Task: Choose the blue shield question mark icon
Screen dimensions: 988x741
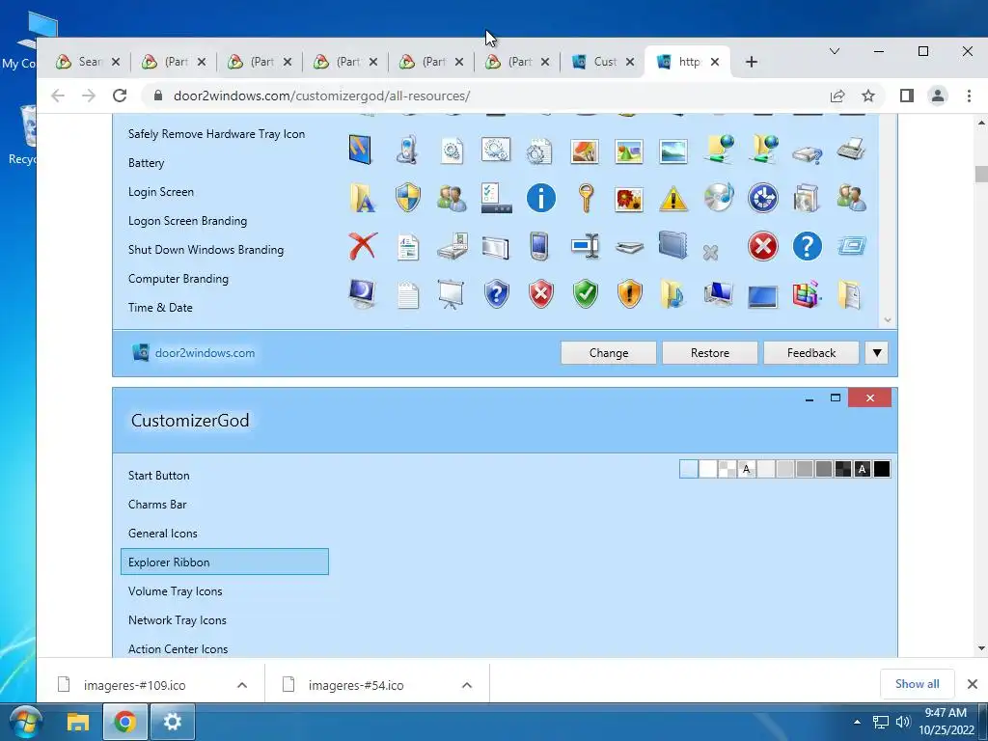Action: (496, 293)
